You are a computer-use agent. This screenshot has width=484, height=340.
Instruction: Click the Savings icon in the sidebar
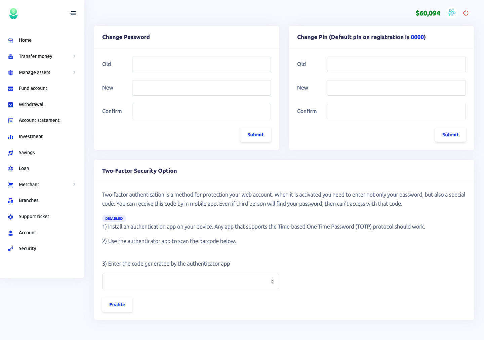[x=10, y=152]
